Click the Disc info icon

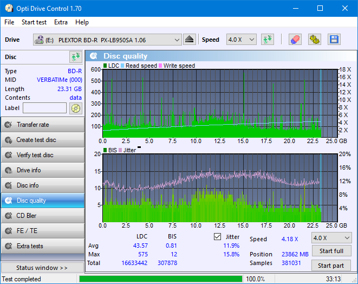pyautogui.click(x=9, y=185)
